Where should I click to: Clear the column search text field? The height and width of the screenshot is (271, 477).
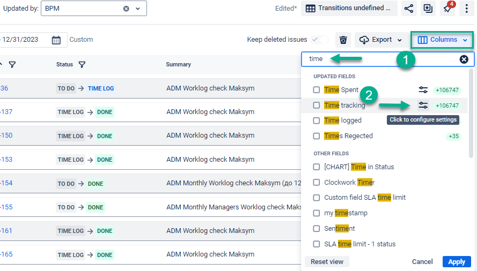coord(464,59)
